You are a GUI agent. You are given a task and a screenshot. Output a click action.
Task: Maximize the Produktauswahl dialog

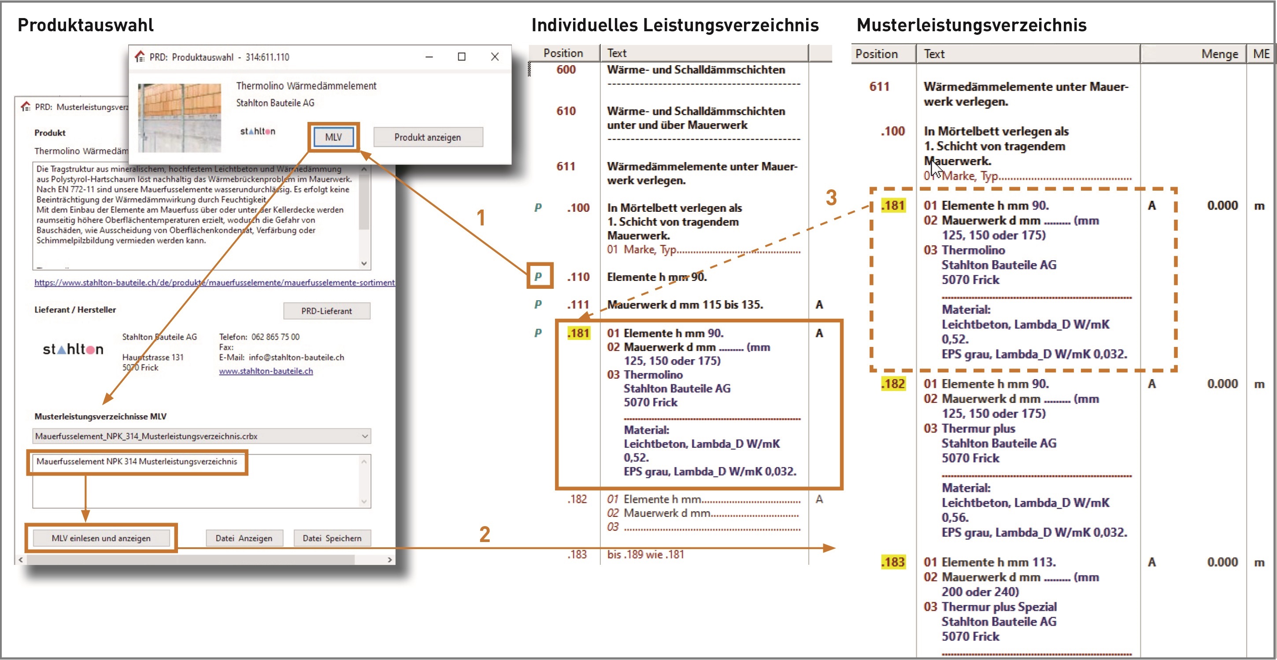point(462,57)
